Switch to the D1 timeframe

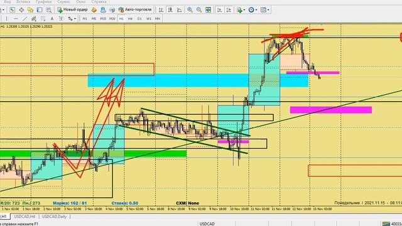(139, 19)
